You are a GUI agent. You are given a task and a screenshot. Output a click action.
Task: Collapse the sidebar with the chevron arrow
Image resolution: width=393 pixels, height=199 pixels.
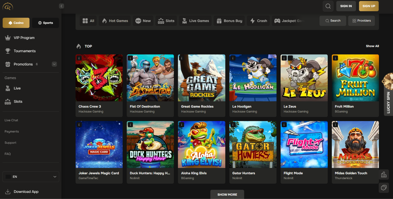[x=61, y=6]
